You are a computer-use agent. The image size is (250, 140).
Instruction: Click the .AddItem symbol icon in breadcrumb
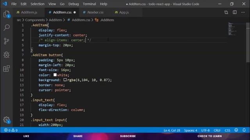click(96, 20)
